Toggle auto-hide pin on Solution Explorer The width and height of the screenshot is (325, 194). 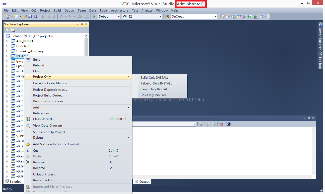82,24
